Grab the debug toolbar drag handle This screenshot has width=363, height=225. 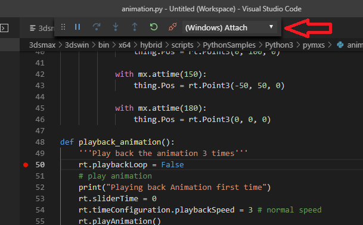(x=63, y=27)
